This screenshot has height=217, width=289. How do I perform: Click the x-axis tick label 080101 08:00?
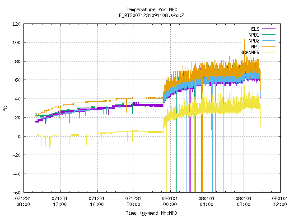point(243,202)
